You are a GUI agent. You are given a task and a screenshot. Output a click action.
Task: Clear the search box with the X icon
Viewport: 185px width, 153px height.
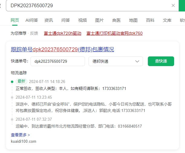pyautogui.click(x=173, y=5)
